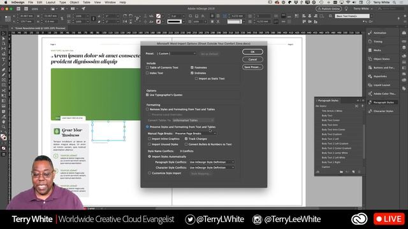Click Cancel in the import dialog

tap(252, 59)
